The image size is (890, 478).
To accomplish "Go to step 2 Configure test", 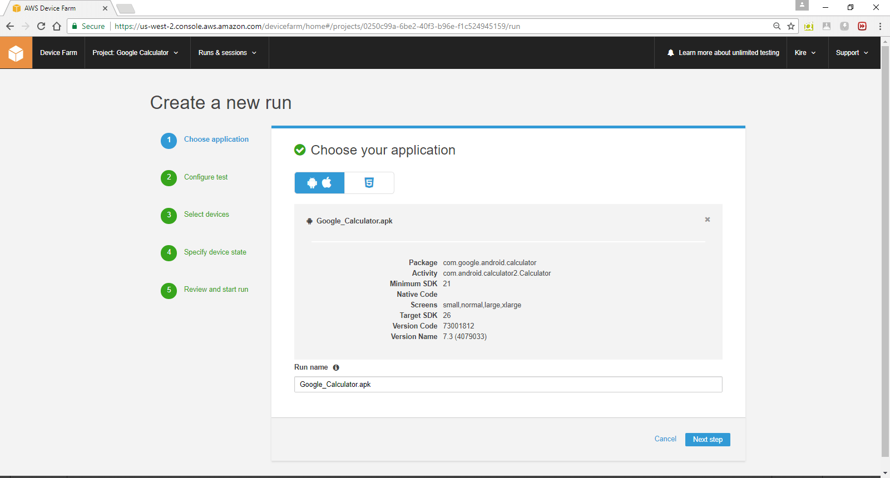I will 206,177.
